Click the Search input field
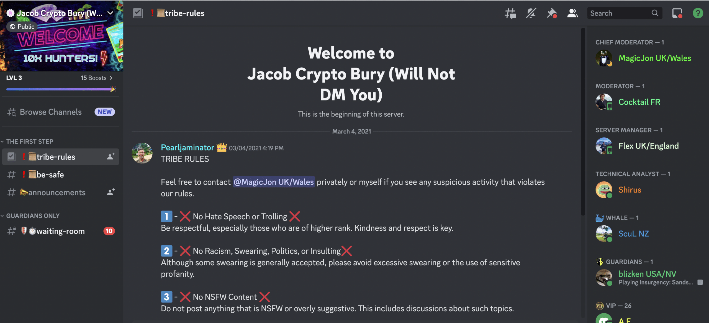The height and width of the screenshot is (323, 709). [623, 12]
